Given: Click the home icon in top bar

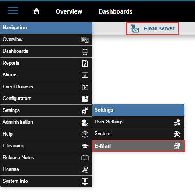Looking at the screenshot, I should click(x=36, y=11).
